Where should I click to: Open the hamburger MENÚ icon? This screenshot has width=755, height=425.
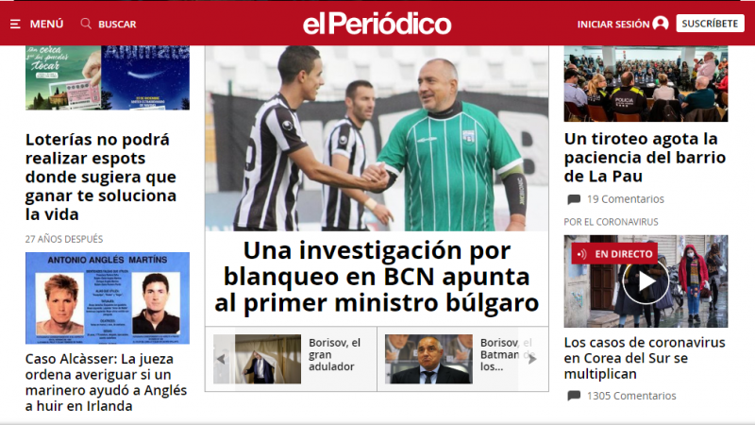coord(15,25)
